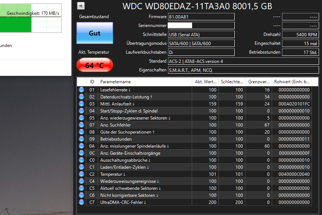Click the Geschwindigkeit: 170 MB/s label
Image resolution: width=322 pixels, height=215 pixels.
[33, 13]
